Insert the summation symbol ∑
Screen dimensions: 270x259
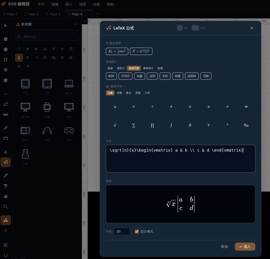coord(133,125)
